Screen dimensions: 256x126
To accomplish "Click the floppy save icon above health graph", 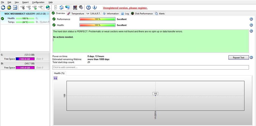I will pos(55,78).
